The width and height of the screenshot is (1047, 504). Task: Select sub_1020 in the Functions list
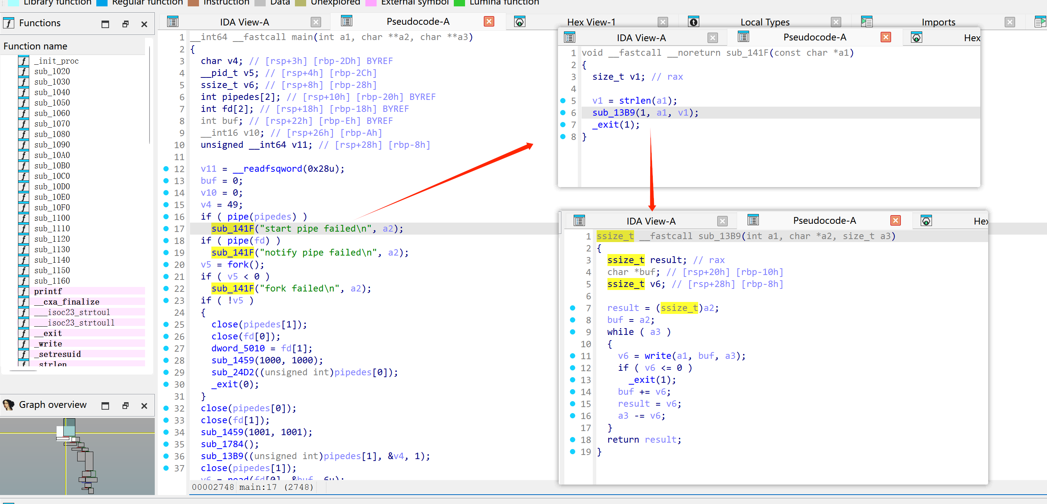coord(52,71)
